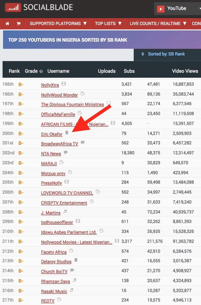Click the Grade help question mark icon

[x=41, y=71]
